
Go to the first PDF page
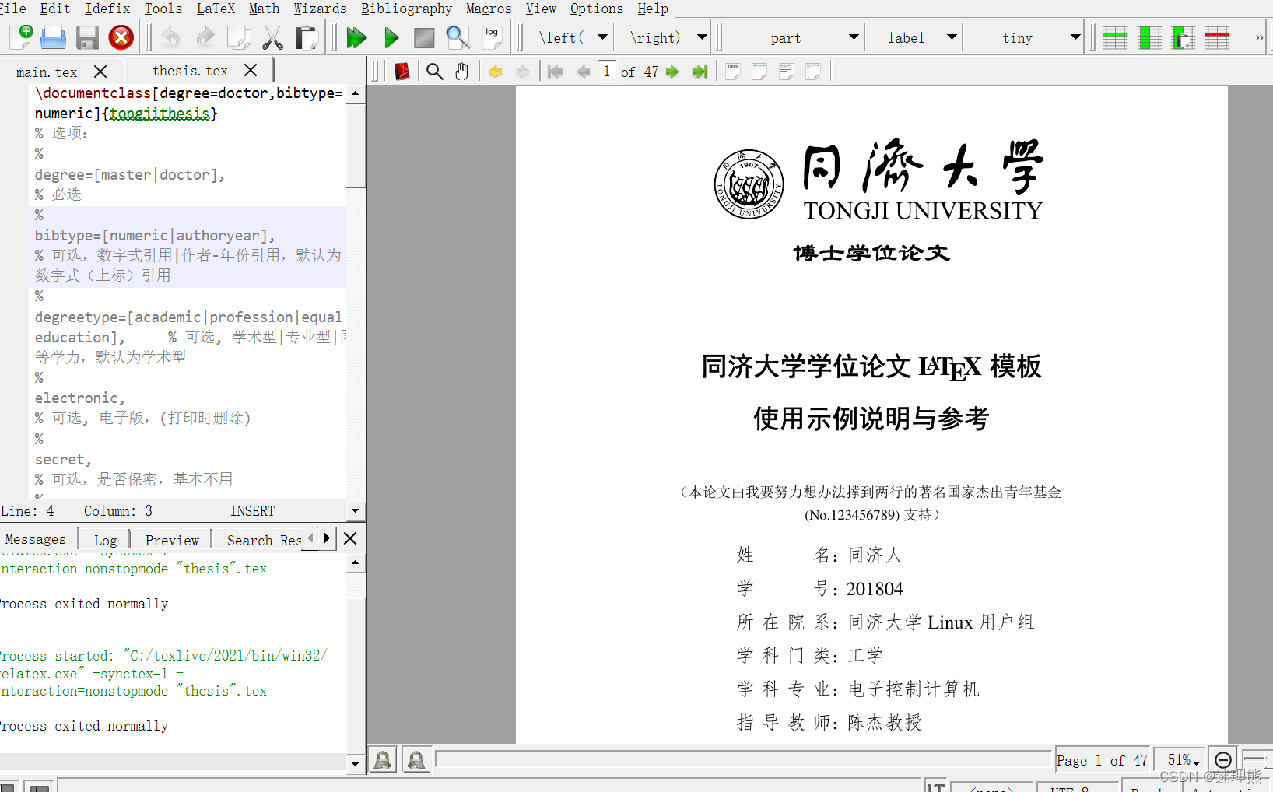coord(556,72)
